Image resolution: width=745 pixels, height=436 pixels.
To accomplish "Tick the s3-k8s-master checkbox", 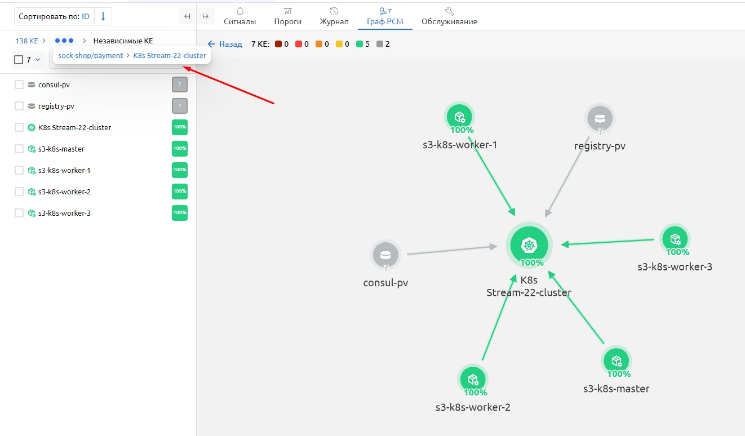I will pos(19,149).
